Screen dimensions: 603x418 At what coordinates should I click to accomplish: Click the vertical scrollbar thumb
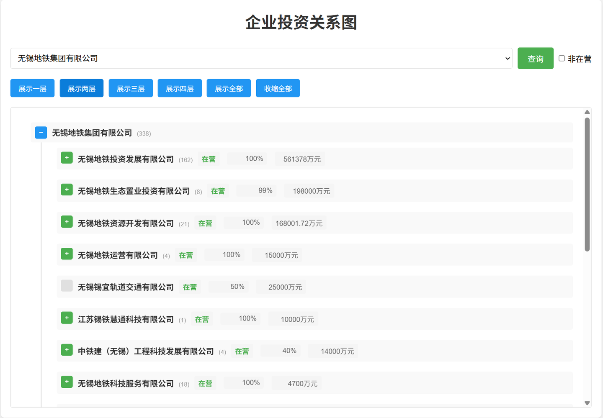click(587, 185)
